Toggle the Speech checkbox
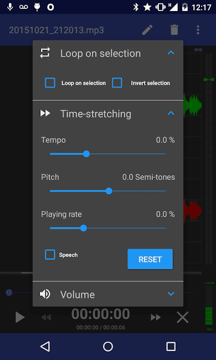 (x=50, y=255)
